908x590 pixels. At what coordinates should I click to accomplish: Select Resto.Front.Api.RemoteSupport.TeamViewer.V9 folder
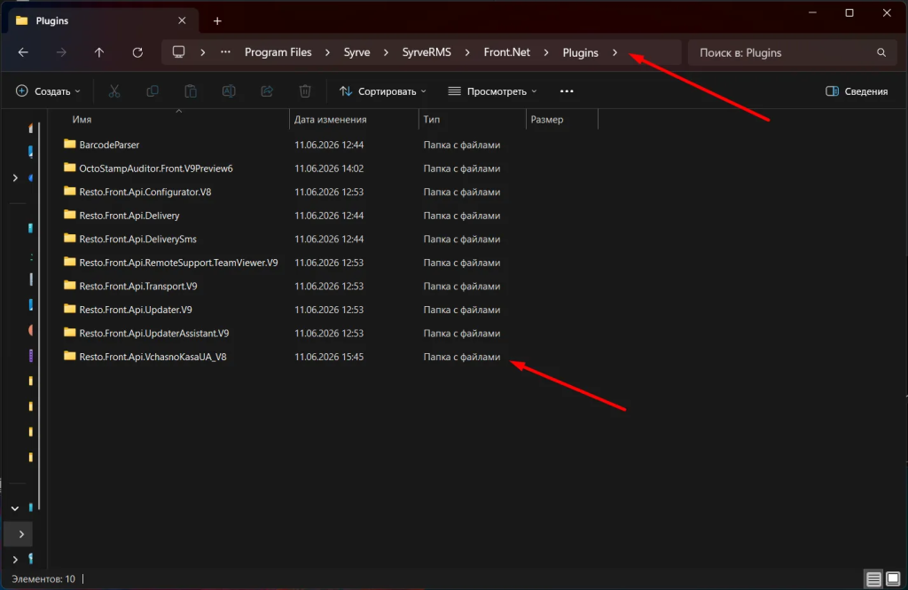click(x=178, y=263)
